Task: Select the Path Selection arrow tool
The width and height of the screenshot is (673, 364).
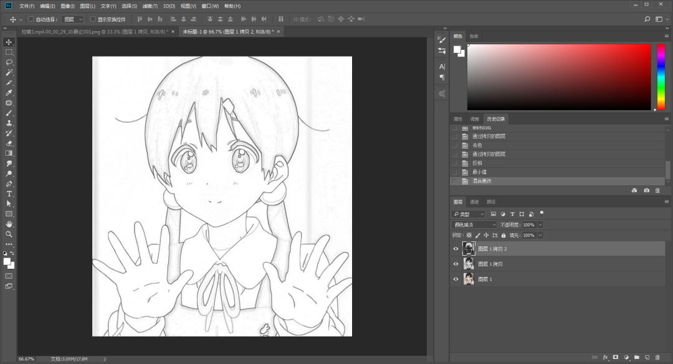Action: click(x=9, y=203)
